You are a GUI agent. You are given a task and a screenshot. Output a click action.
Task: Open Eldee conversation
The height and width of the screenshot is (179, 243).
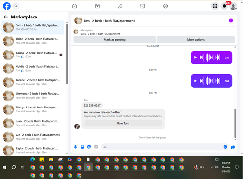coord(33,41)
